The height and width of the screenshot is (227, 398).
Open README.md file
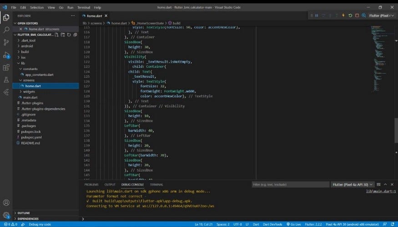(30, 143)
